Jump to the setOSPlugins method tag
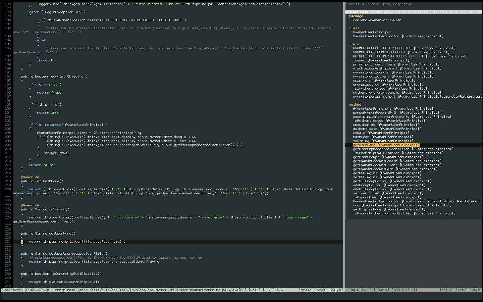Image resolution: width=483 pixels, height=302 pixels. click(387, 177)
